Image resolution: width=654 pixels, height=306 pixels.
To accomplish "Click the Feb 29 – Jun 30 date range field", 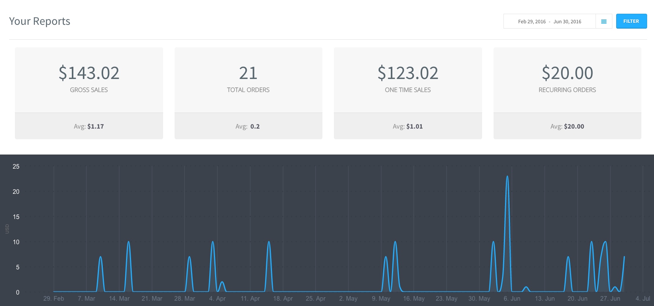I will point(549,22).
